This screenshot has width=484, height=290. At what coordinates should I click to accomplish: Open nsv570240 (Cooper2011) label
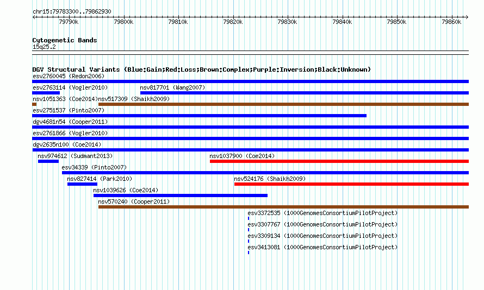[x=134, y=201]
